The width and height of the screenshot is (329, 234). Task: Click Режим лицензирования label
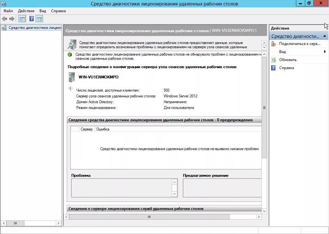pyautogui.click(x=96, y=108)
